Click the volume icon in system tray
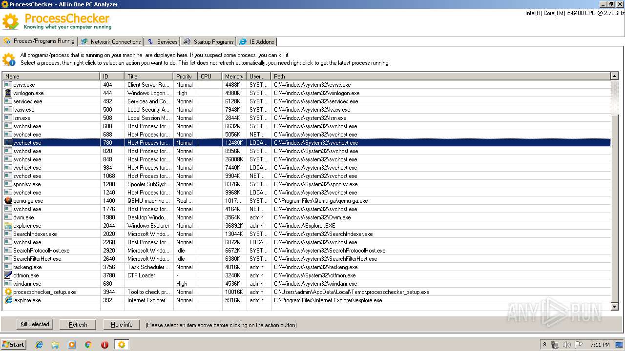Screen dimensions: 625x351 [x=566, y=345]
